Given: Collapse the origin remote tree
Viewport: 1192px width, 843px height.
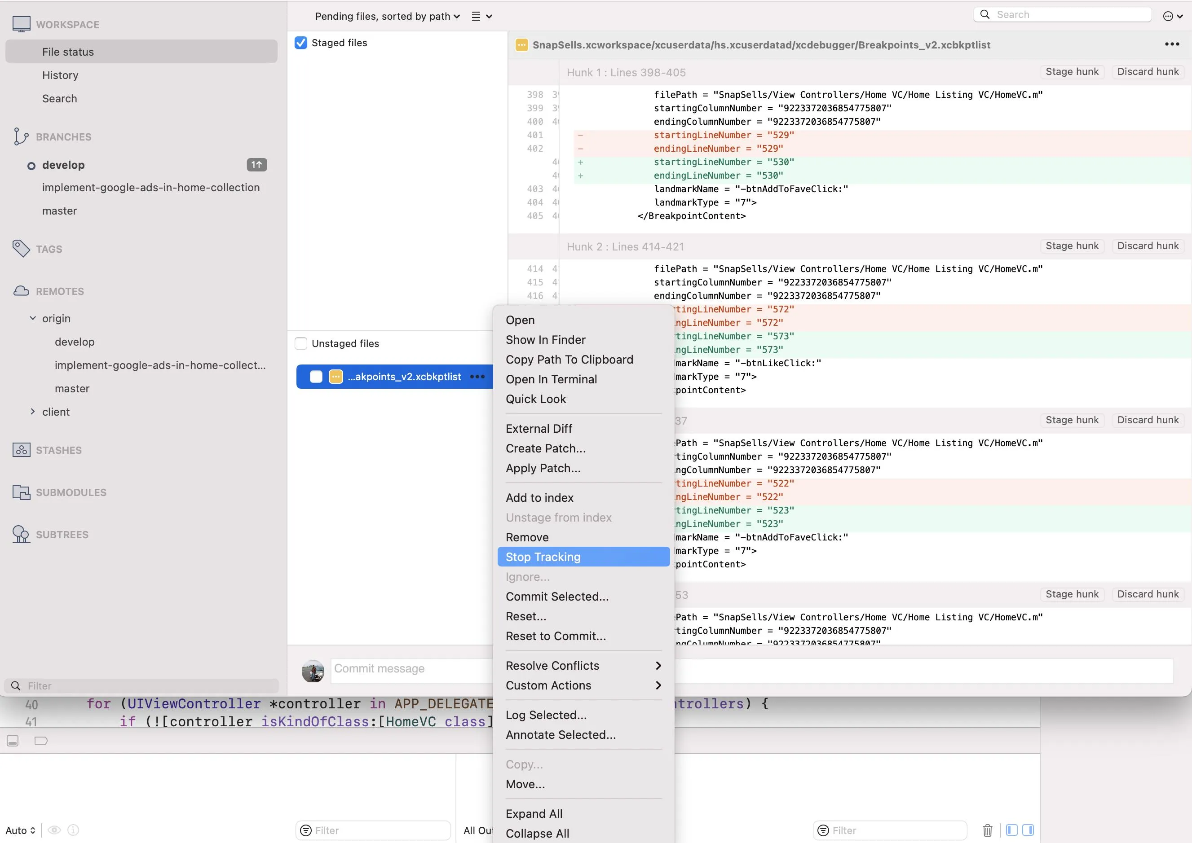Looking at the screenshot, I should pos(33,318).
